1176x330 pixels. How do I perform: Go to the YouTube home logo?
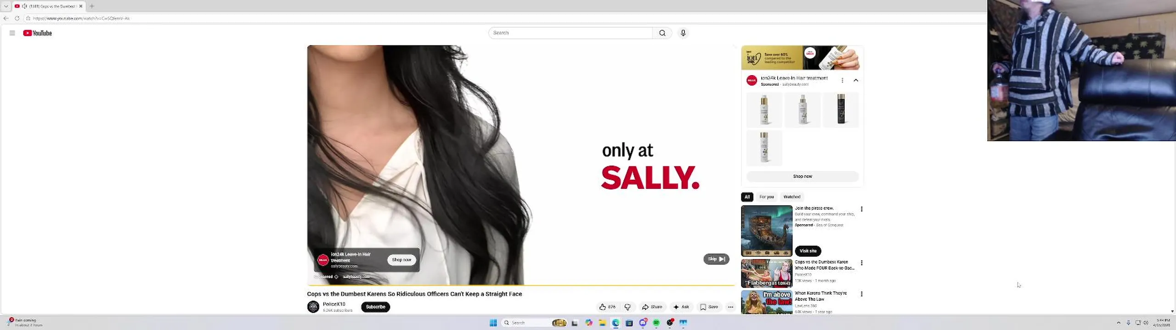coord(38,33)
